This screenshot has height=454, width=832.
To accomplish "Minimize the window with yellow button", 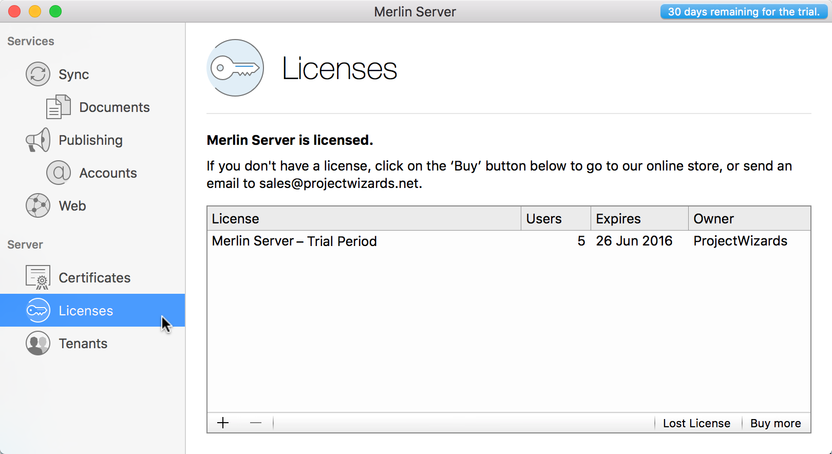I will click(x=35, y=11).
